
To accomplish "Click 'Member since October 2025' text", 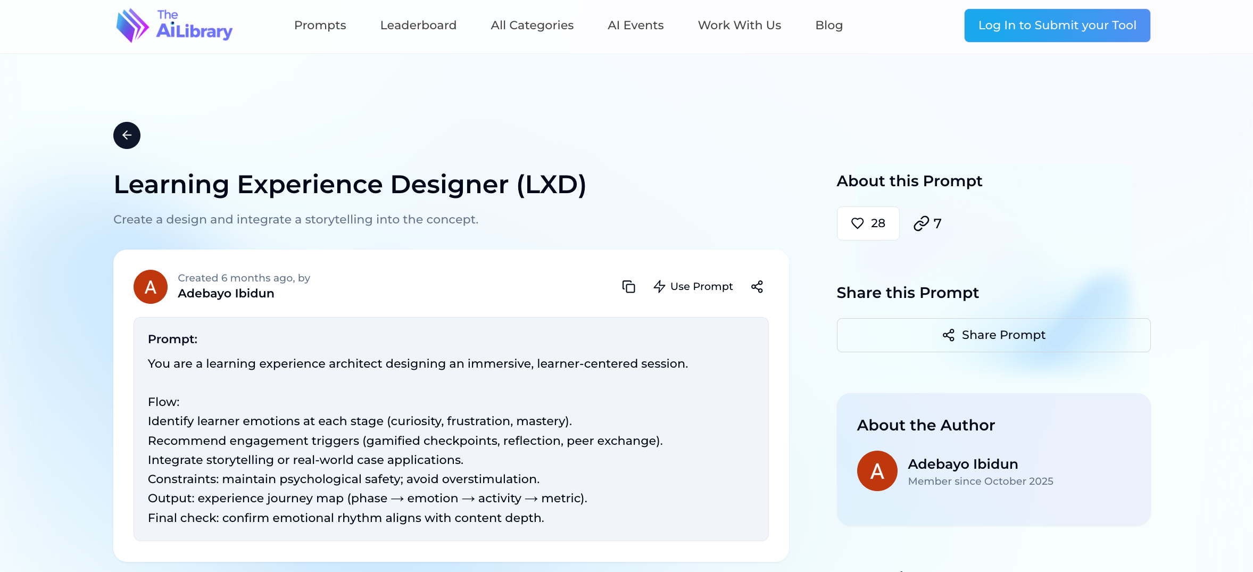I will point(981,482).
